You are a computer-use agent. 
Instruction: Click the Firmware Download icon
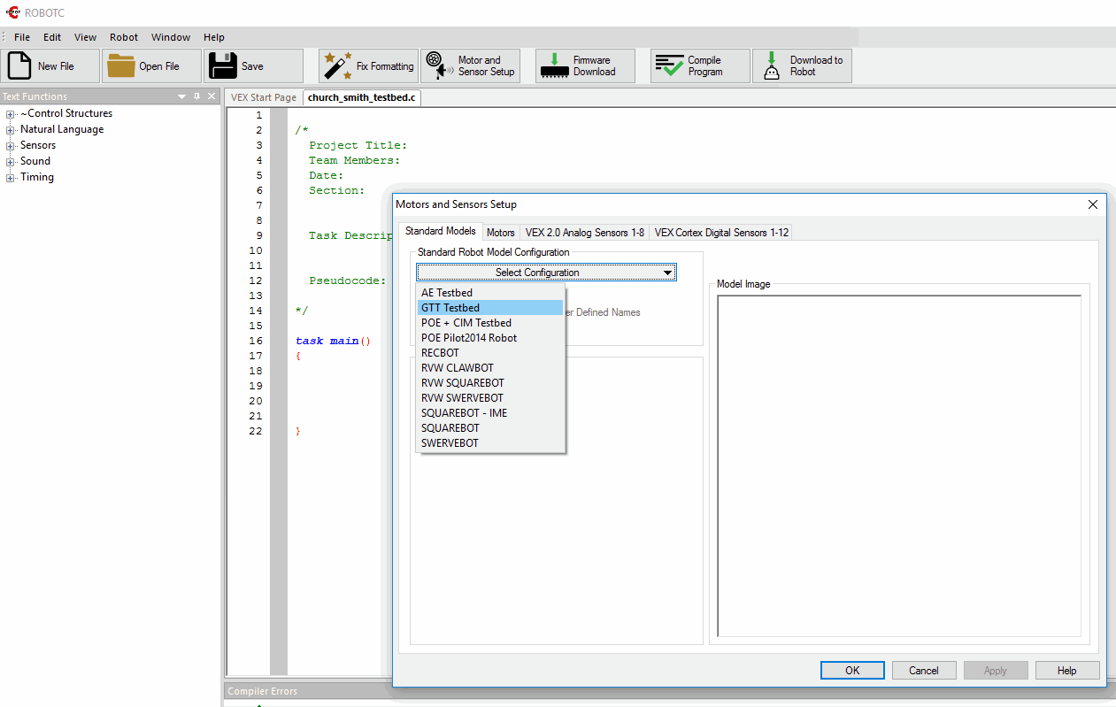click(554, 66)
